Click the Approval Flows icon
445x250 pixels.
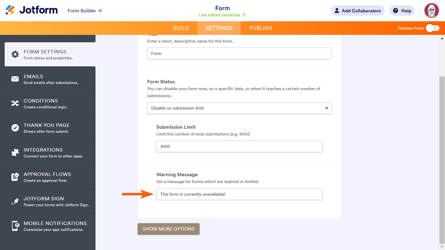15,177
